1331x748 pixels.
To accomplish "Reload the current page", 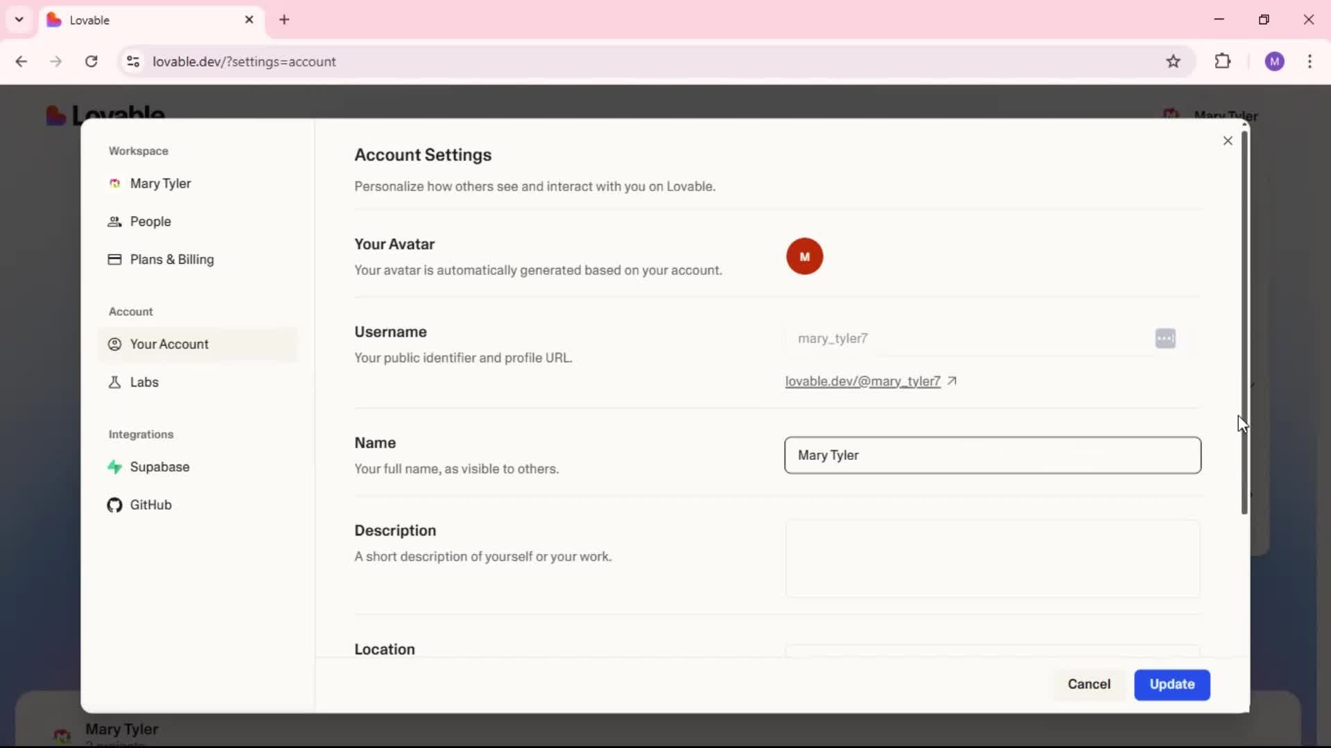I will (91, 62).
